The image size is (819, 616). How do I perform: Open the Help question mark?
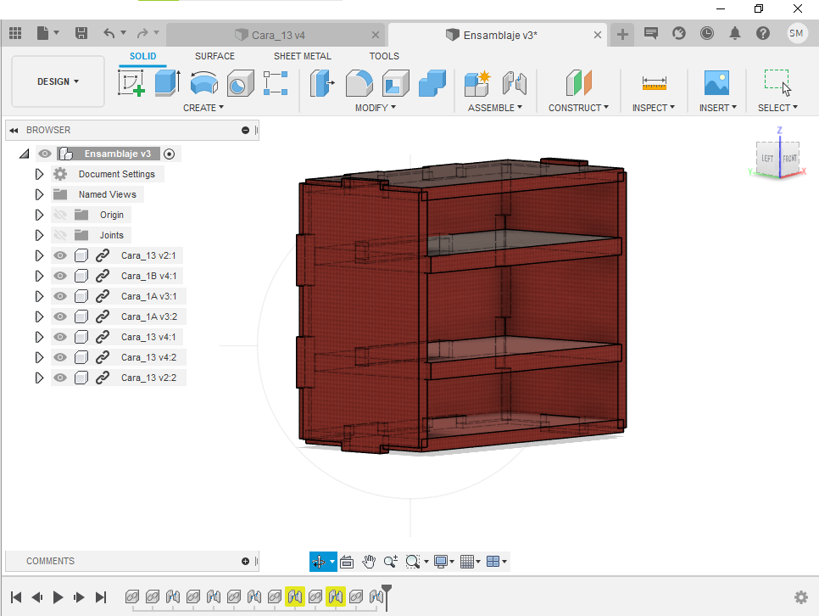click(x=763, y=33)
